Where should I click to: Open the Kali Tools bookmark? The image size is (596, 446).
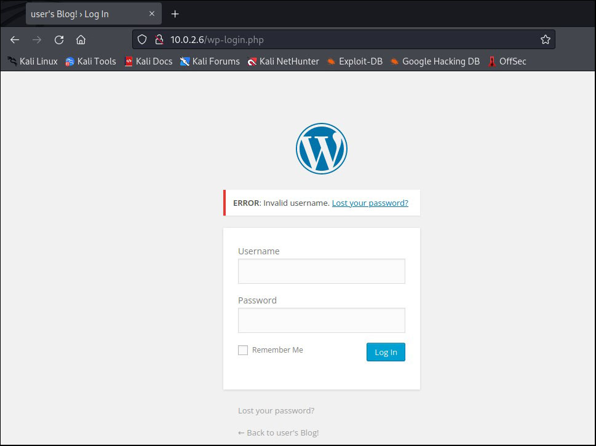click(x=90, y=61)
